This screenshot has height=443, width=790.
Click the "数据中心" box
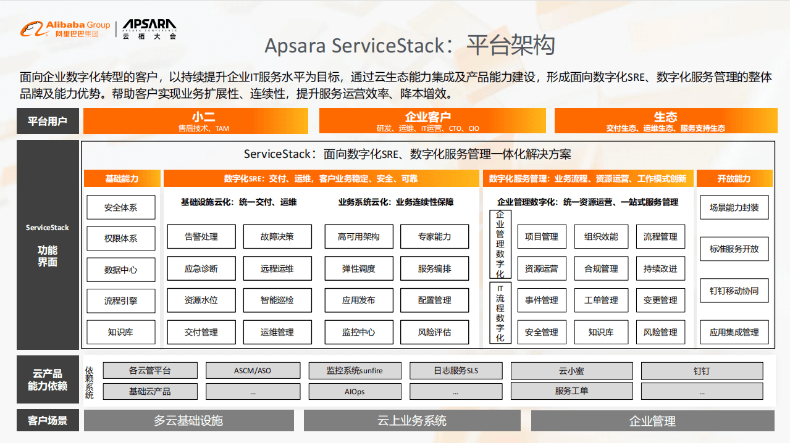121,270
